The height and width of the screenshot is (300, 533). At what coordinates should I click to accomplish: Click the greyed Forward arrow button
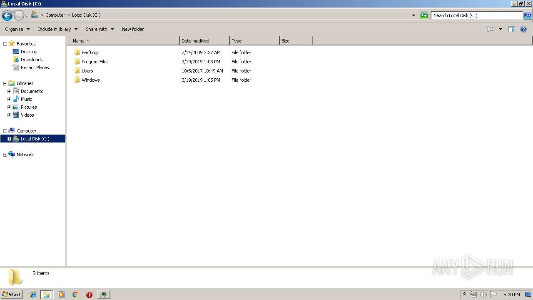(19, 16)
